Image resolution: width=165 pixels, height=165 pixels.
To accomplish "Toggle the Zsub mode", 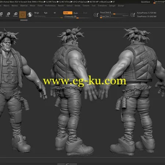I will [76, 13].
